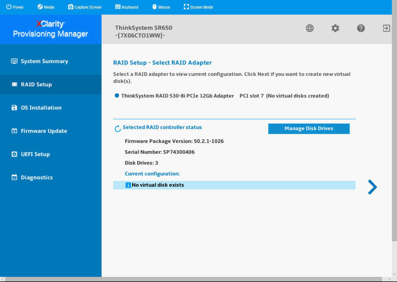Select the ThinkSystem RAID 530-8i adapter radio button
The image size is (397, 282).
pos(117,96)
